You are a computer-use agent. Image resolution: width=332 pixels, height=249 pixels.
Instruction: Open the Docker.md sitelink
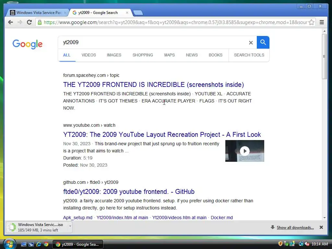(x=222, y=218)
